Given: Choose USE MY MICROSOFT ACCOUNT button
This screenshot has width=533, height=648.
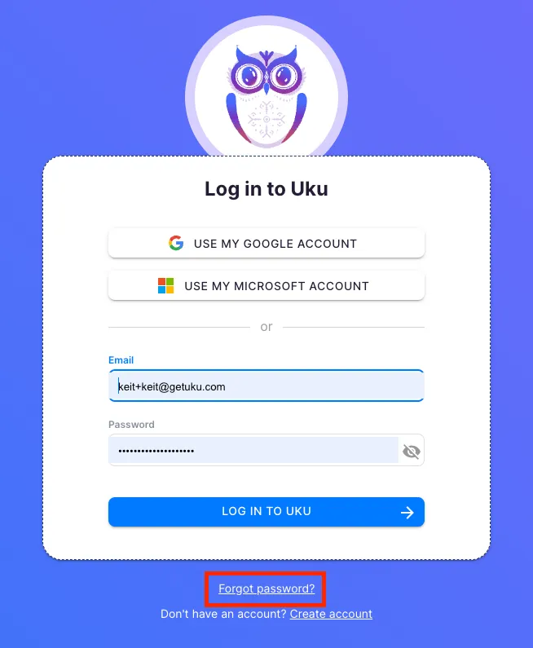Looking at the screenshot, I should [x=266, y=286].
